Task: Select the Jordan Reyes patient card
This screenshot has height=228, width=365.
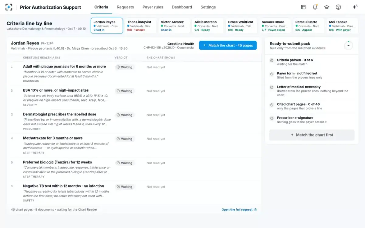Action: tap(107, 26)
